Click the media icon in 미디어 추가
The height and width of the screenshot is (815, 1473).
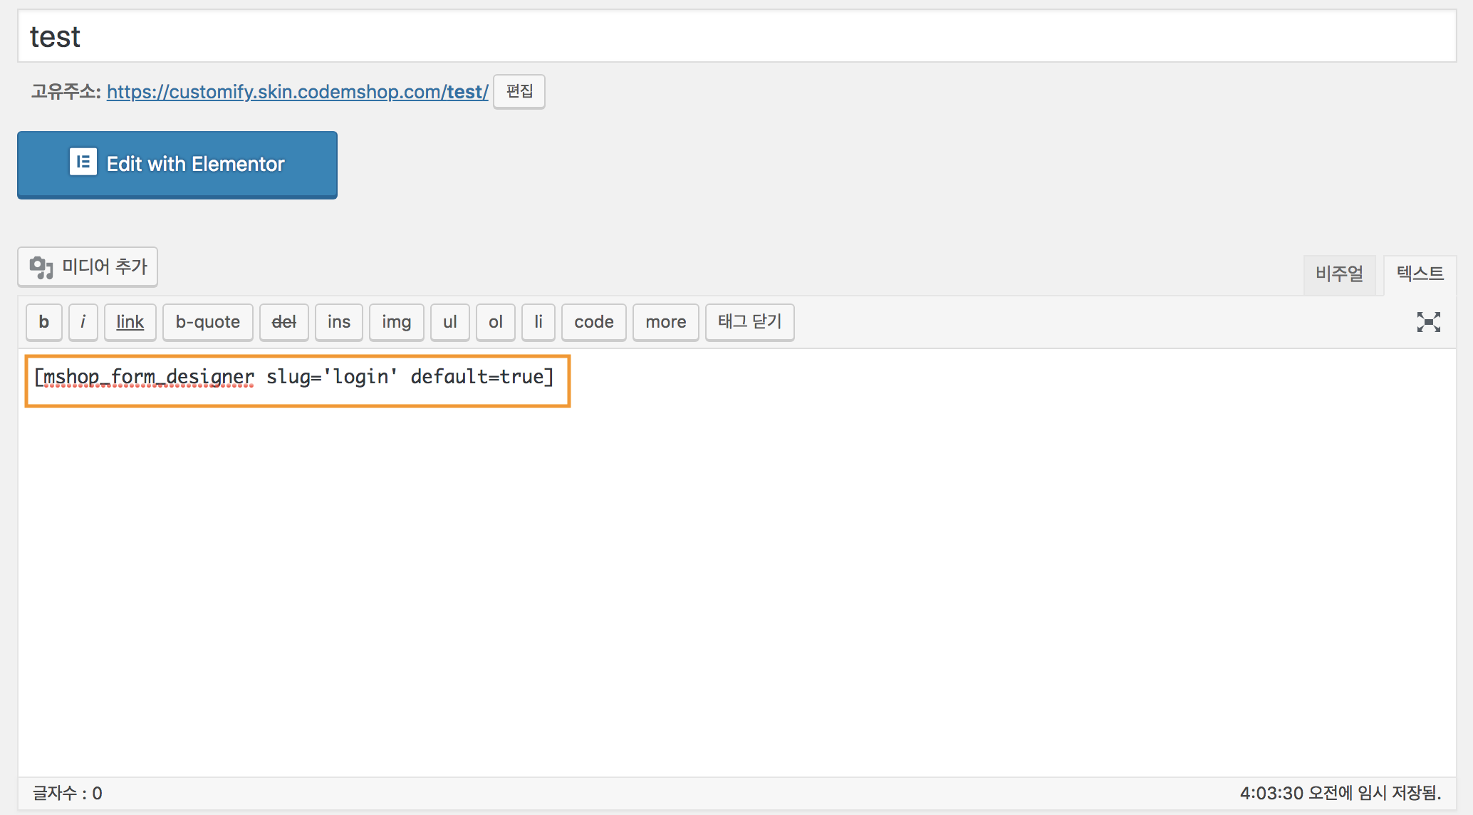pos(41,267)
